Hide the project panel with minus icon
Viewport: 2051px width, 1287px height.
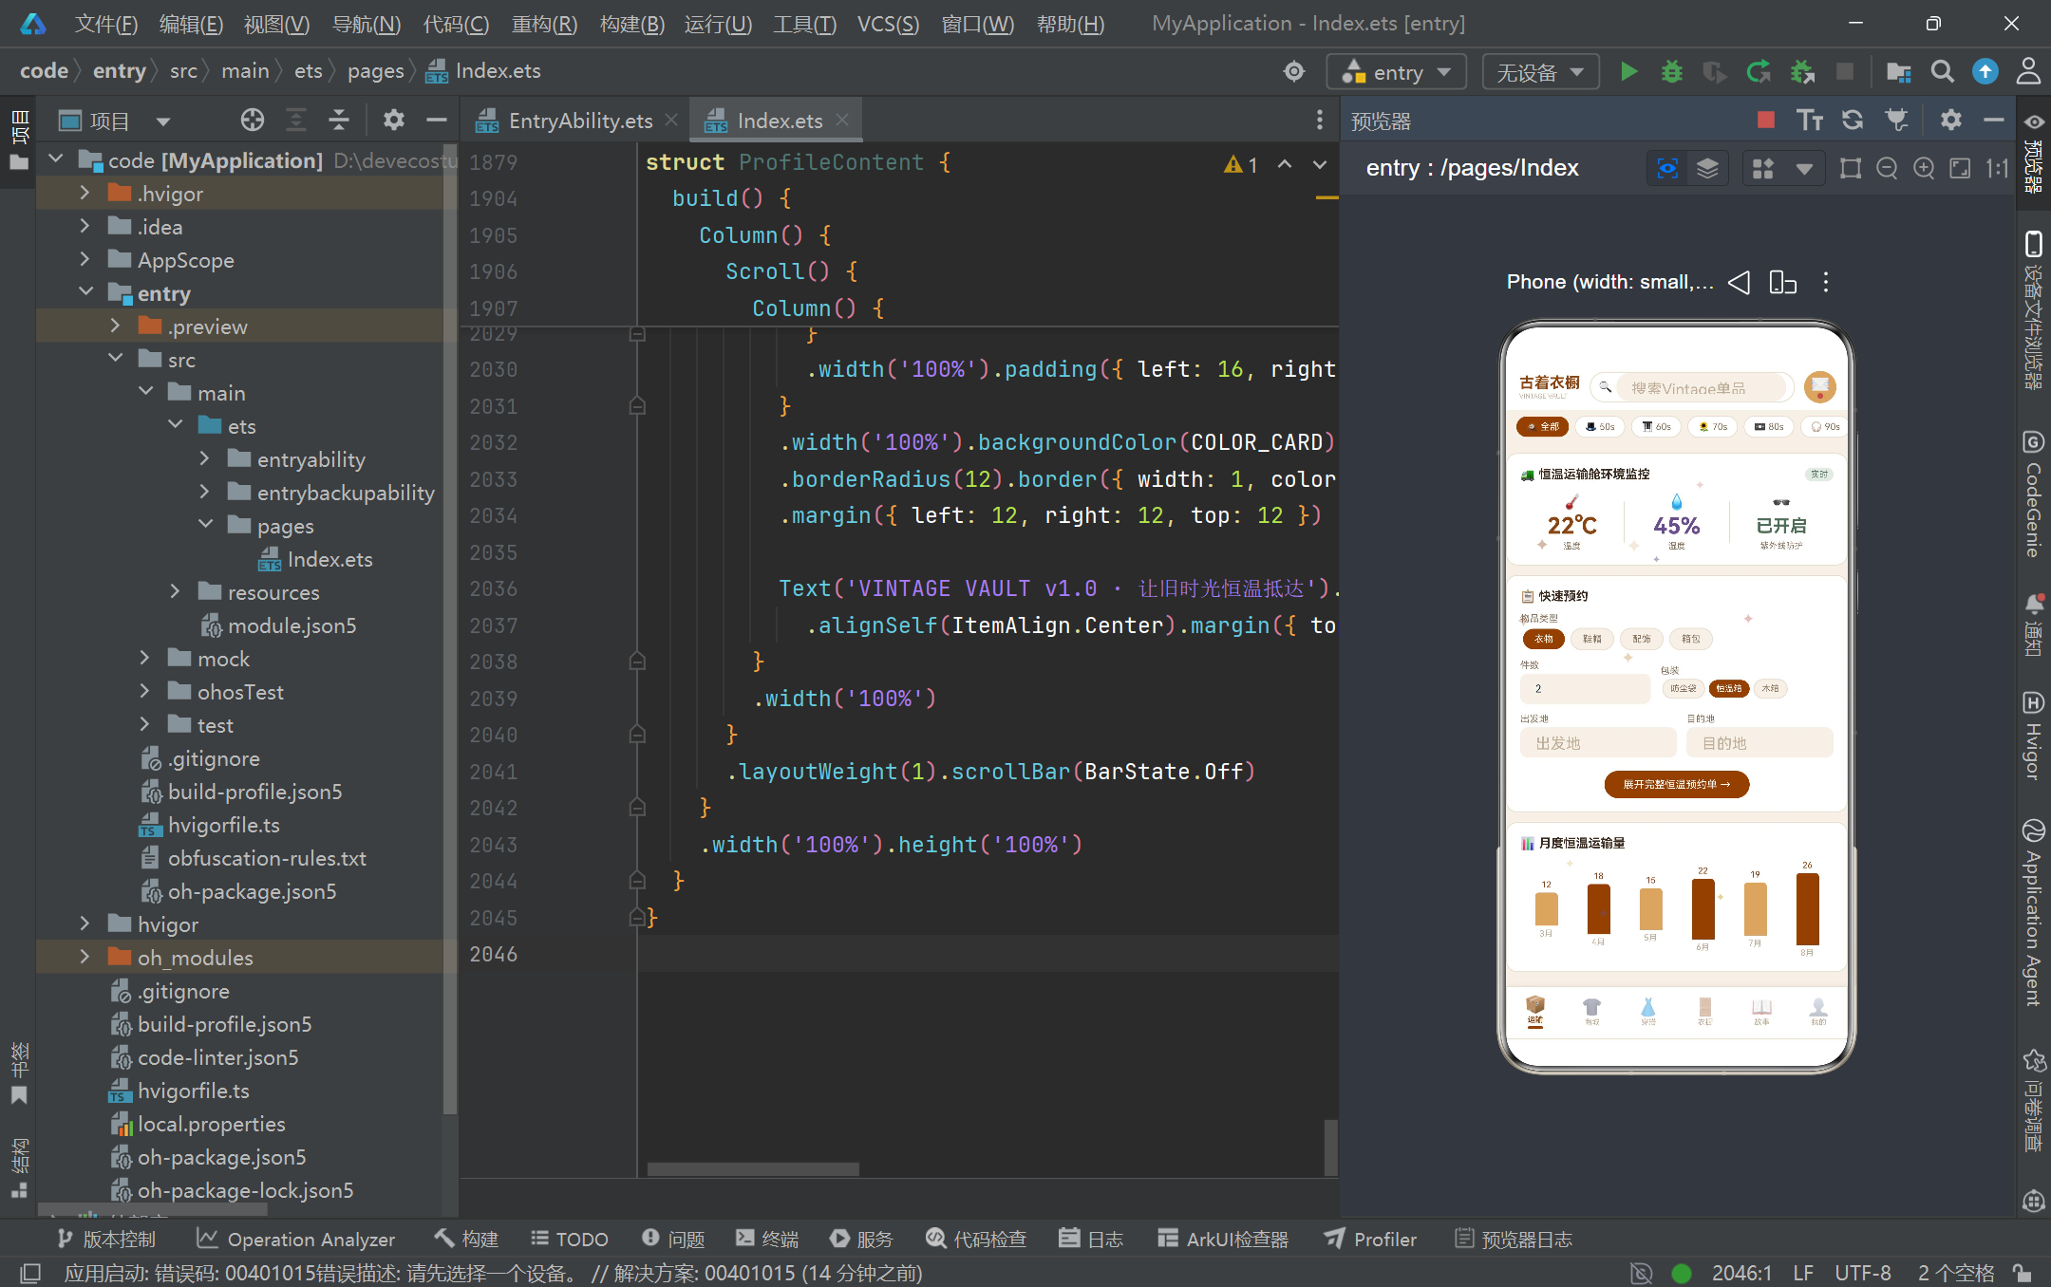437,120
